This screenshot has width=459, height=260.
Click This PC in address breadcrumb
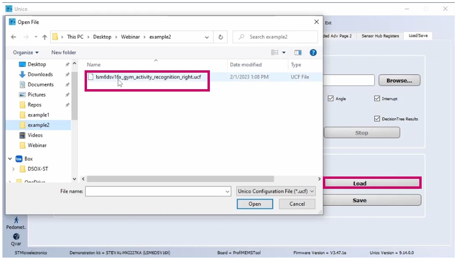point(75,37)
